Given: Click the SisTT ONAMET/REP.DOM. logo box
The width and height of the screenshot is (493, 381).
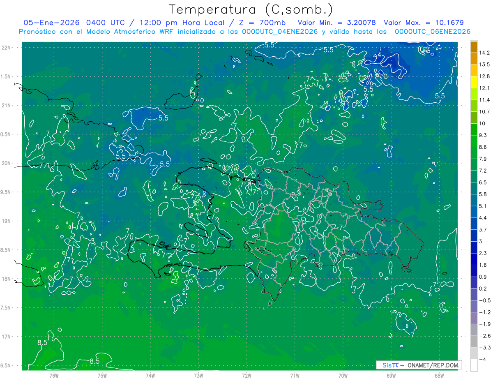Looking at the screenshot, I should click(x=419, y=365).
